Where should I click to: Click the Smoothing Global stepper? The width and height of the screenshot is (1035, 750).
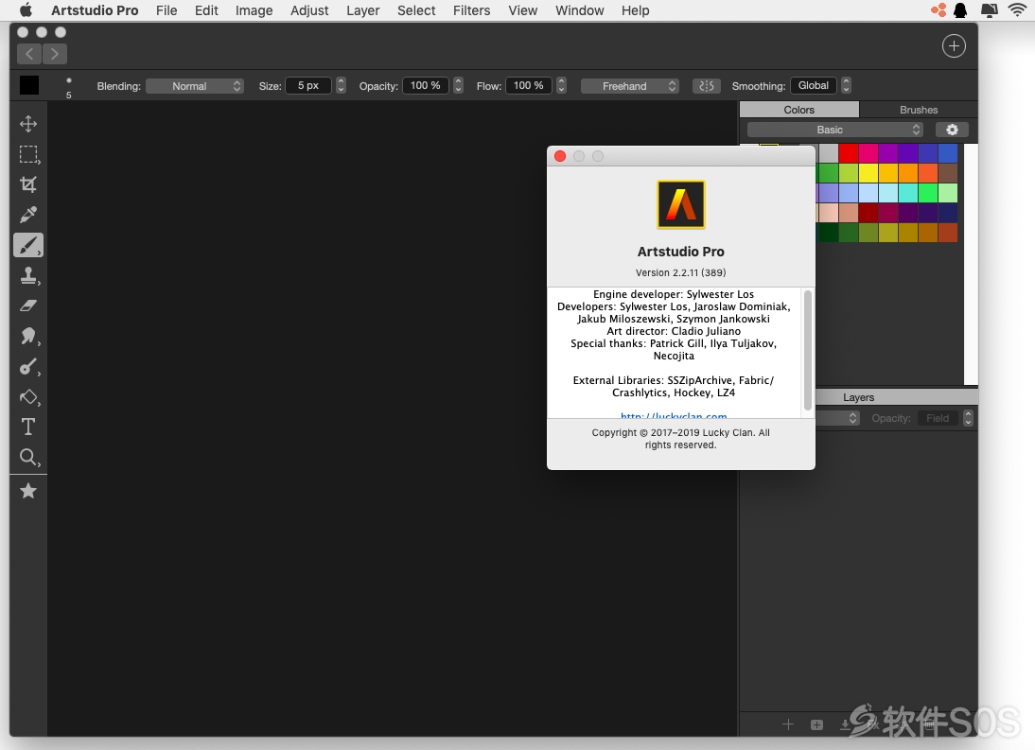click(846, 86)
